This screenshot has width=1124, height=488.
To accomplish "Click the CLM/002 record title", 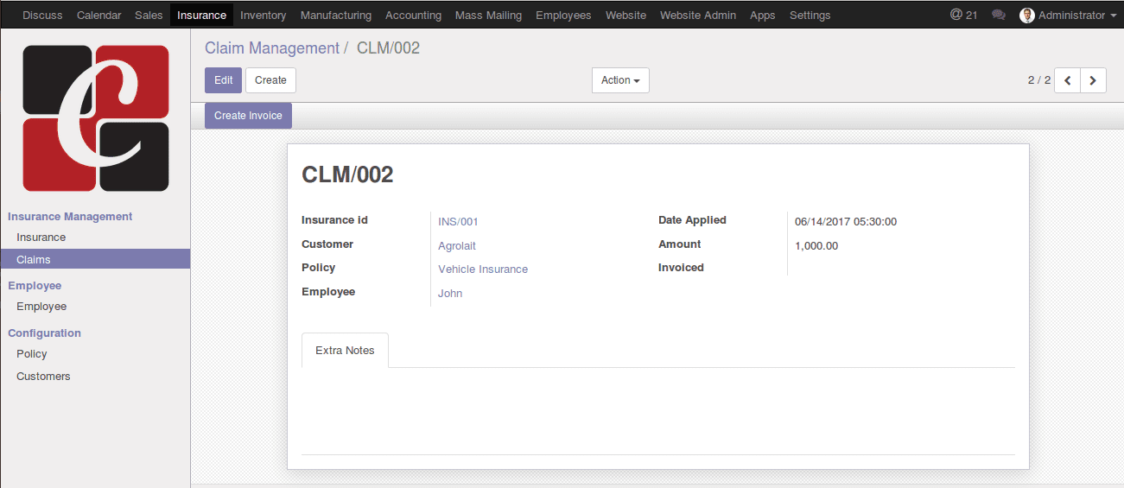I will click(x=347, y=175).
